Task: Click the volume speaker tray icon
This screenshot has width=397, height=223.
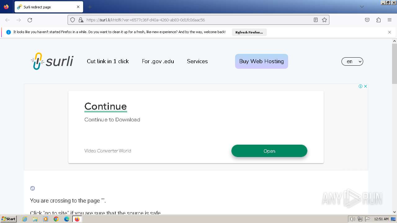Action: [352, 219]
